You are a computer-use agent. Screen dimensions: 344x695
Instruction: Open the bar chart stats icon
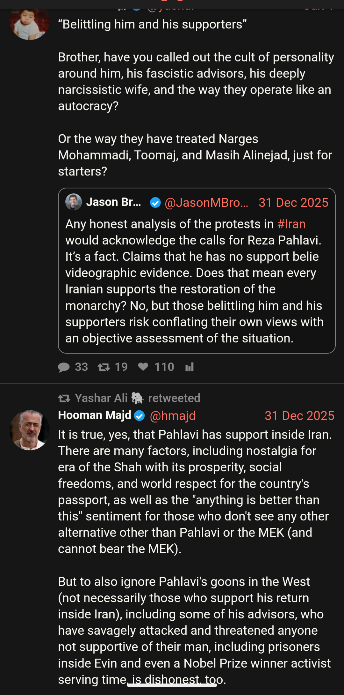[x=190, y=367]
